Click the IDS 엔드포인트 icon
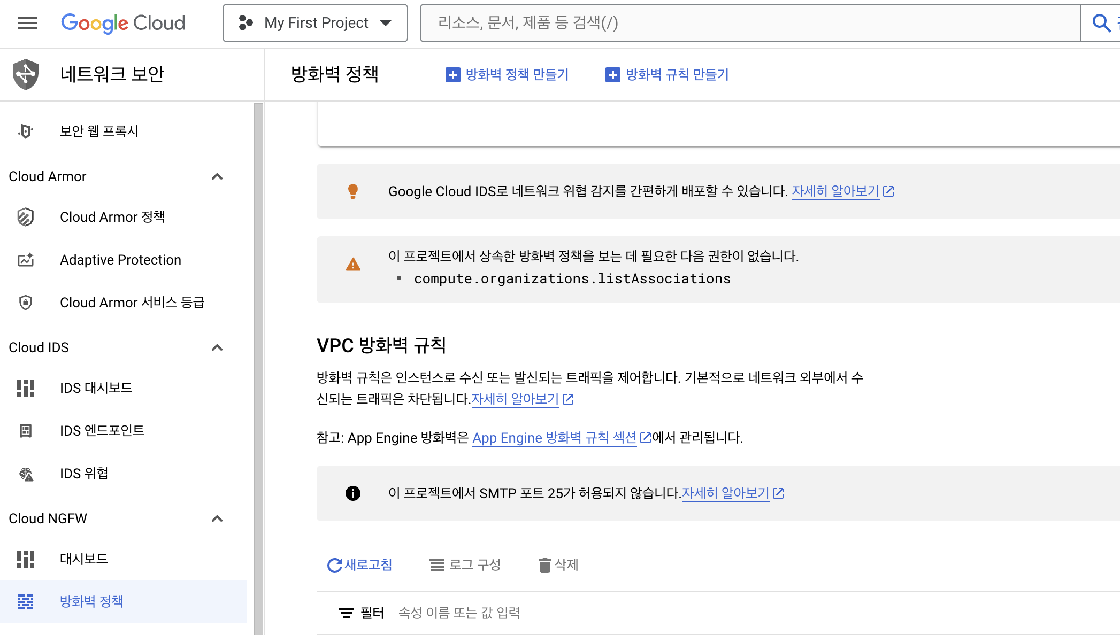 tap(26, 431)
